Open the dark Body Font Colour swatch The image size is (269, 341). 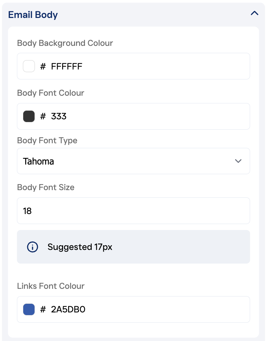pos(29,116)
